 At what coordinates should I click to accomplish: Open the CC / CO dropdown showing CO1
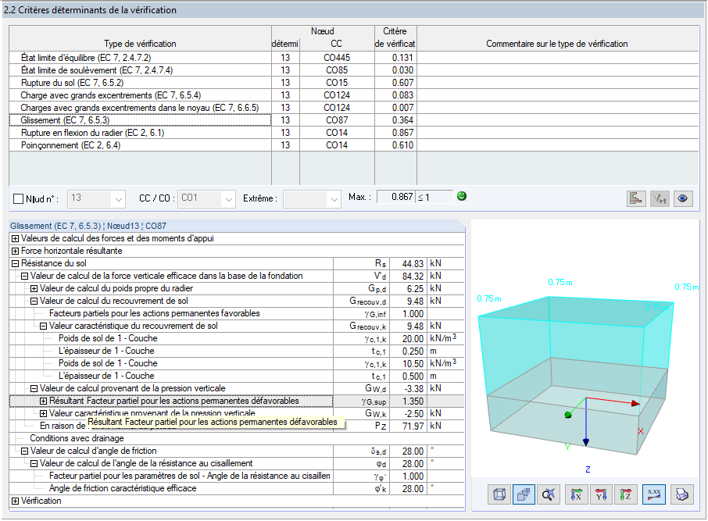206,198
